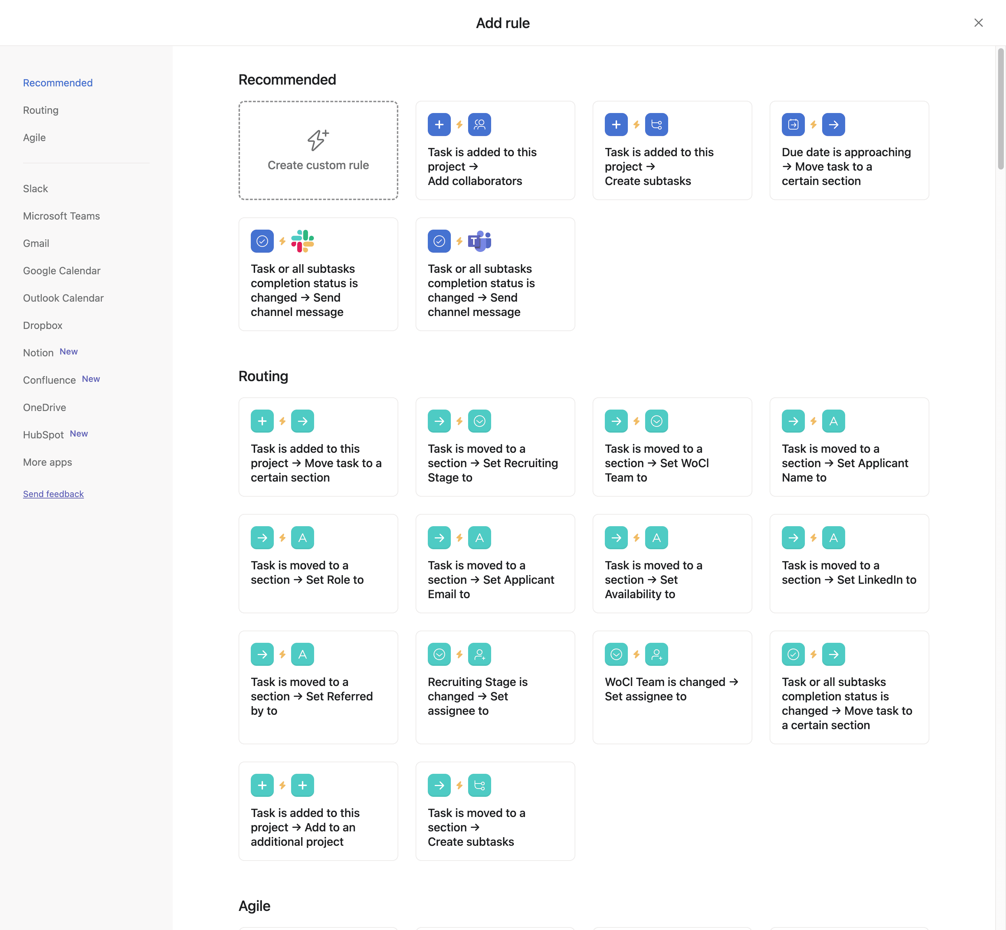This screenshot has width=1006, height=930.
Task: Open Microsoft Teams rules in sidebar
Action: [62, 216]
